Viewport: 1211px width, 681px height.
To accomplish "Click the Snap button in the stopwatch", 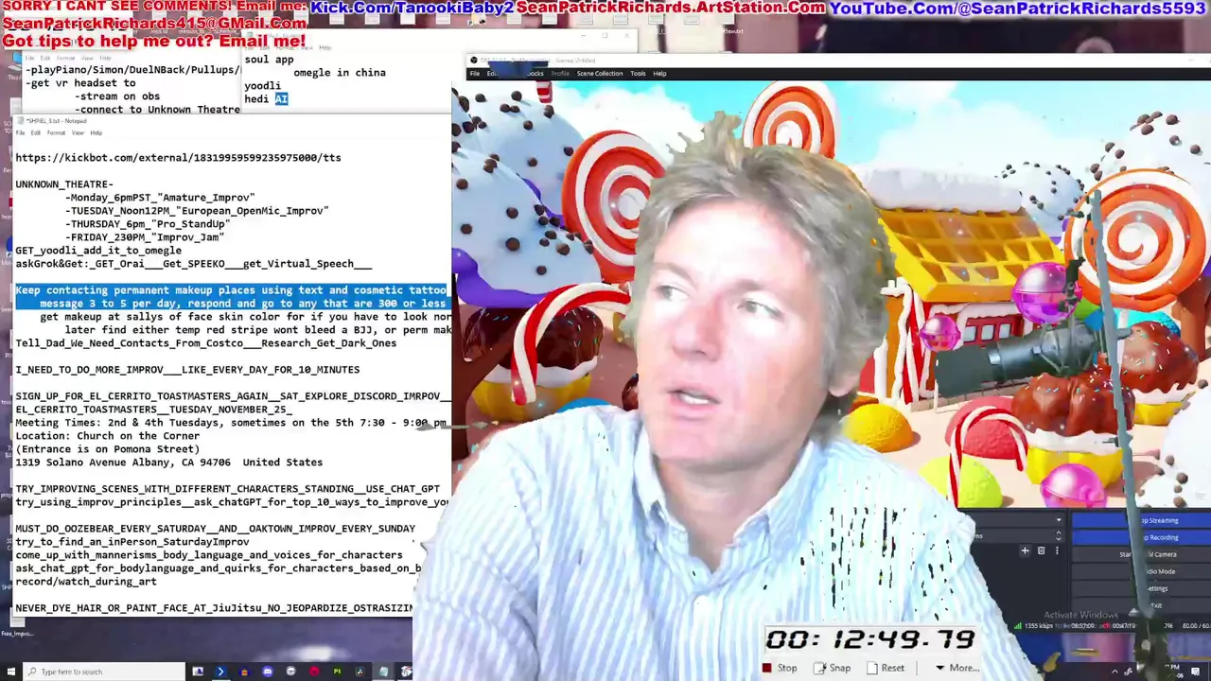I will coord(833,668).
